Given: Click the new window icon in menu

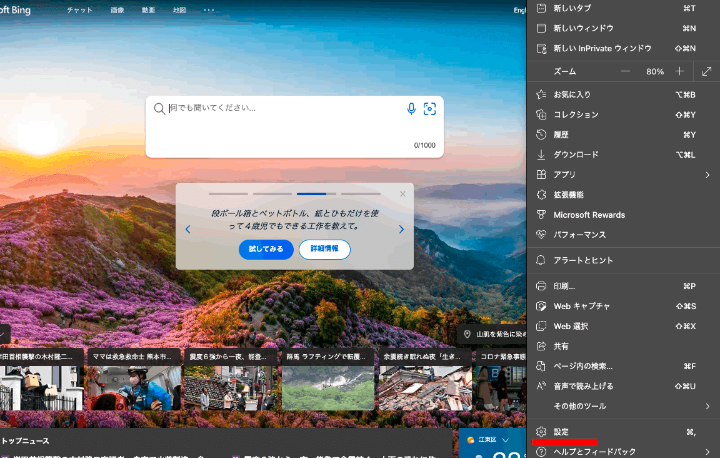Looking at the screenshot, I should point(541,28).
